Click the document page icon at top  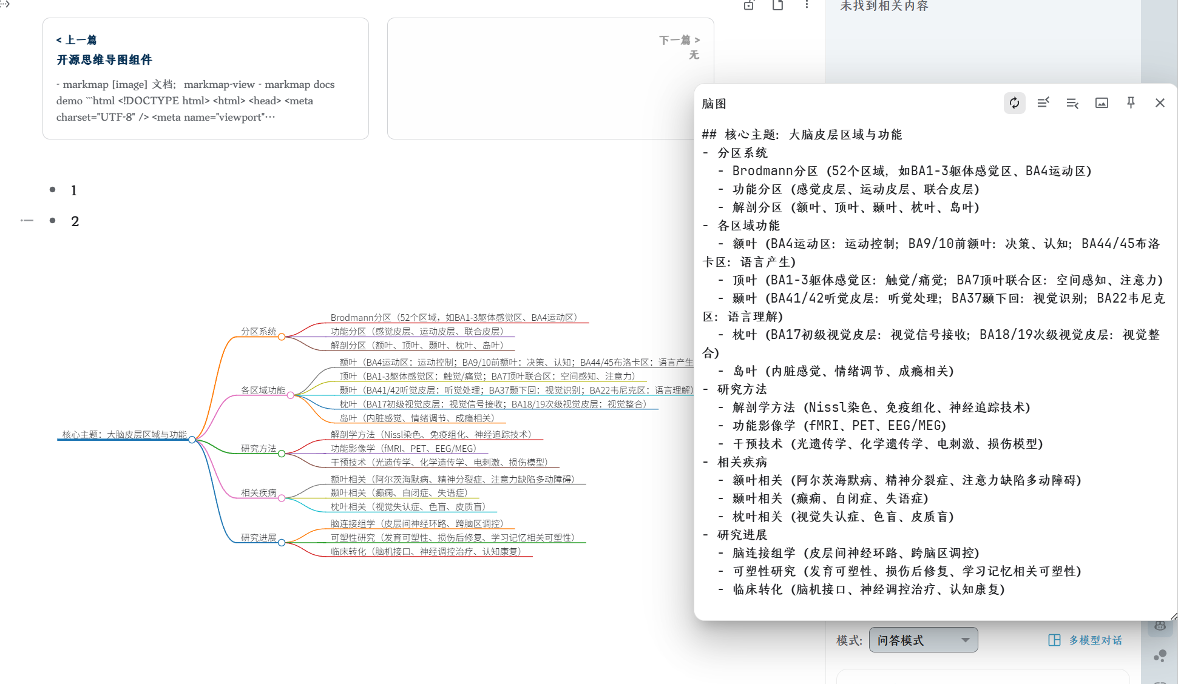[777, 5]
